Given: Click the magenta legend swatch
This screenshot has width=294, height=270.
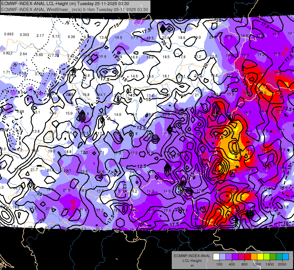Looking at the screenshot, I should pos(241,257).
